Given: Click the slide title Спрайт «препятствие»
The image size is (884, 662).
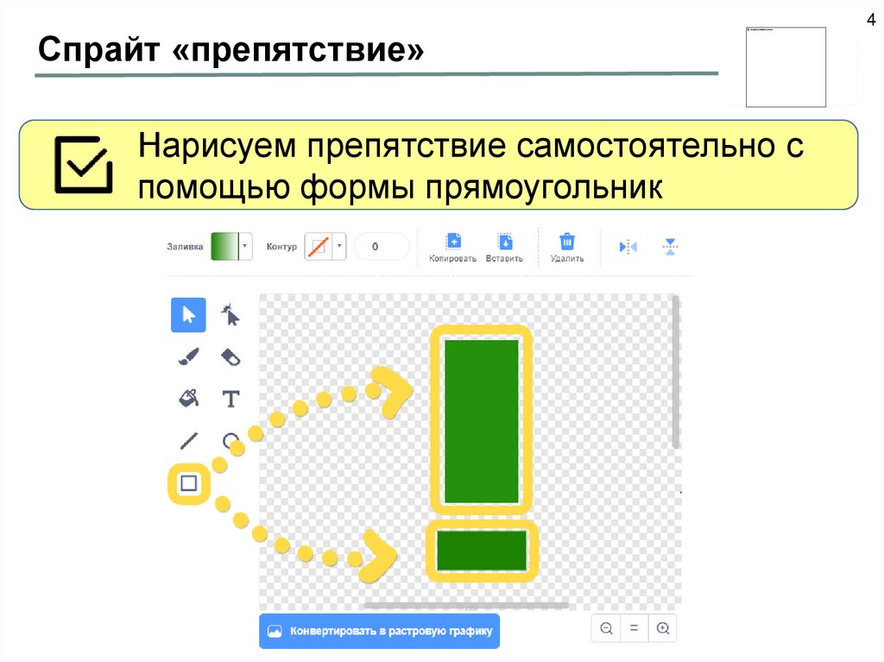Looking at the screenshot, I should (x=230, y=49).
